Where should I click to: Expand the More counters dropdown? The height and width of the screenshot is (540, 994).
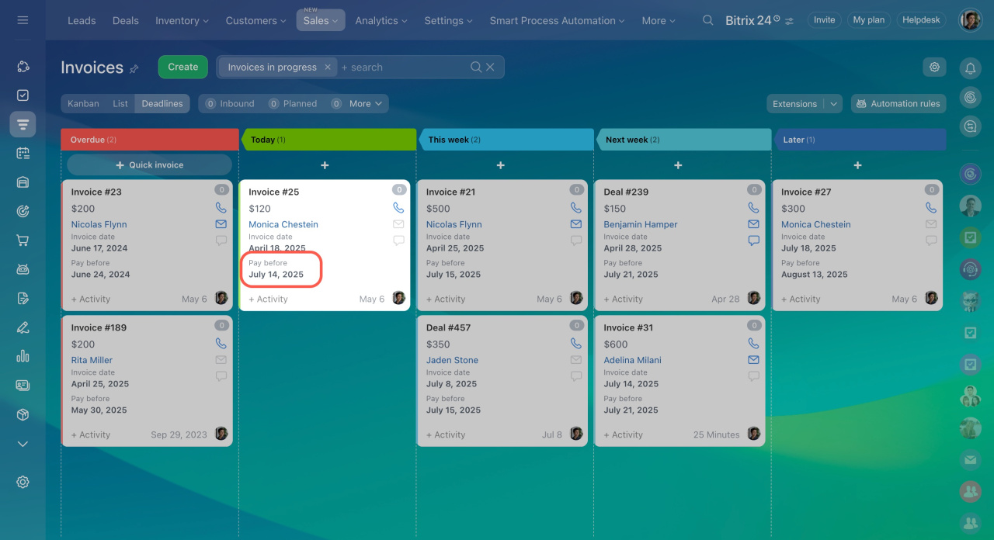coord(365,103)
